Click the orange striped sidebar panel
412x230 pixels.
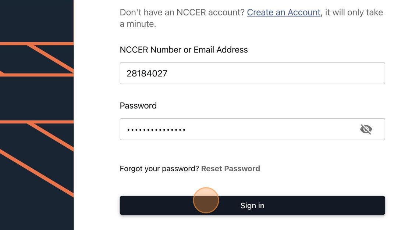click(x=37, y=115)
